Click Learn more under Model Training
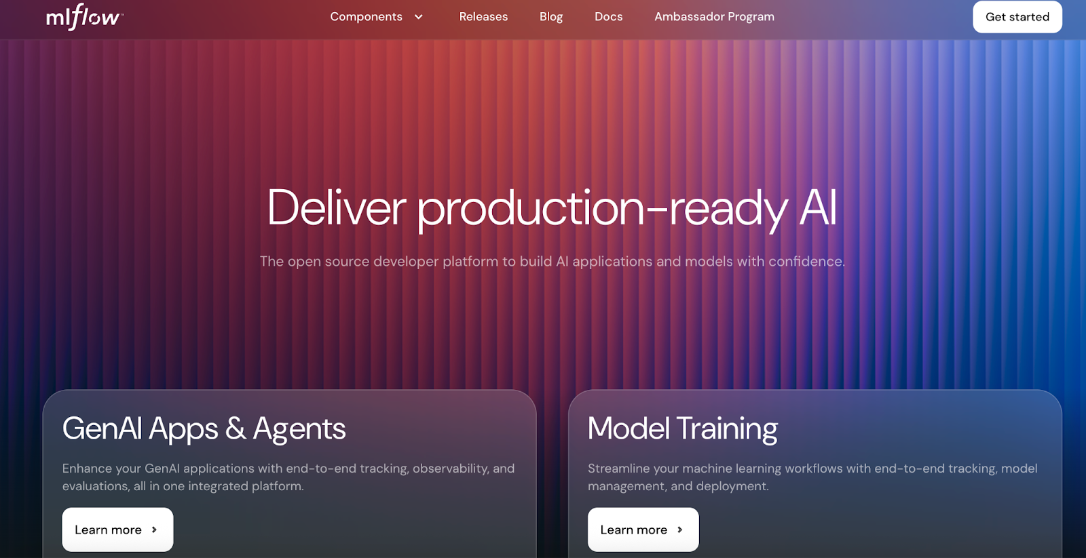Screen dimensions: 1086x558 click(643, 530)
